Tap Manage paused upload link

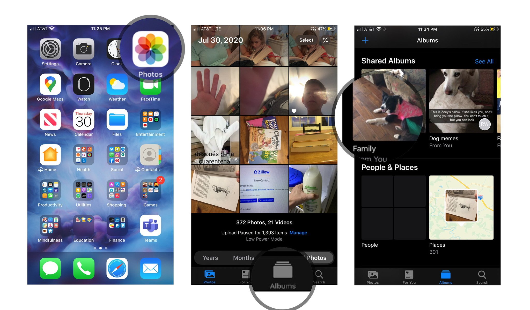pyautogui.click(x=304, y=232)
